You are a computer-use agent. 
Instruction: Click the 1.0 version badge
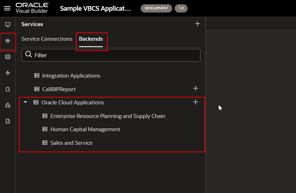pyautogui.click(x=181, y=8)
